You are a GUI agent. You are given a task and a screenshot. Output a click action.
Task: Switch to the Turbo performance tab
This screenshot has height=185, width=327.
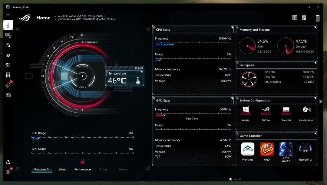(x=103, y=169)
